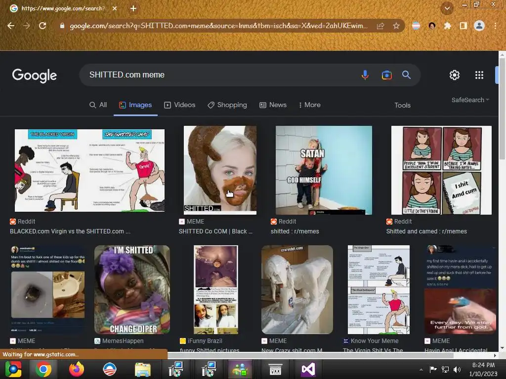Expand the More search options menu
This screenshot has width=506, height=379.
click(x=309, y=105)
